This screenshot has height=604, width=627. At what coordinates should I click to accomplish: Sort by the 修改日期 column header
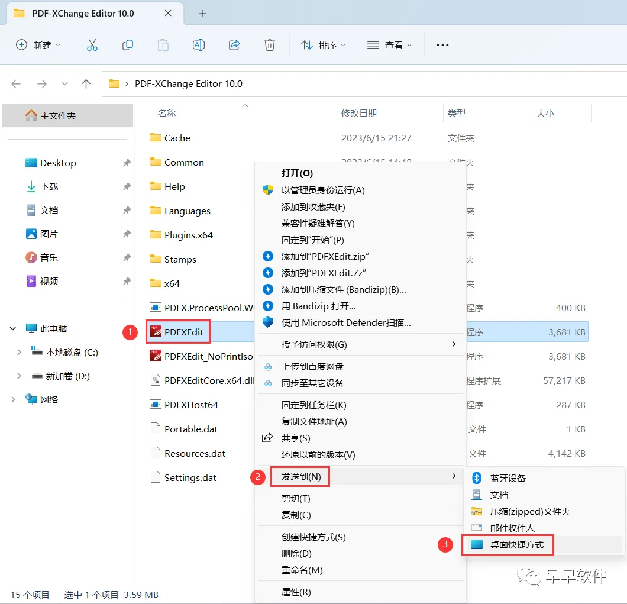[358, 113]
